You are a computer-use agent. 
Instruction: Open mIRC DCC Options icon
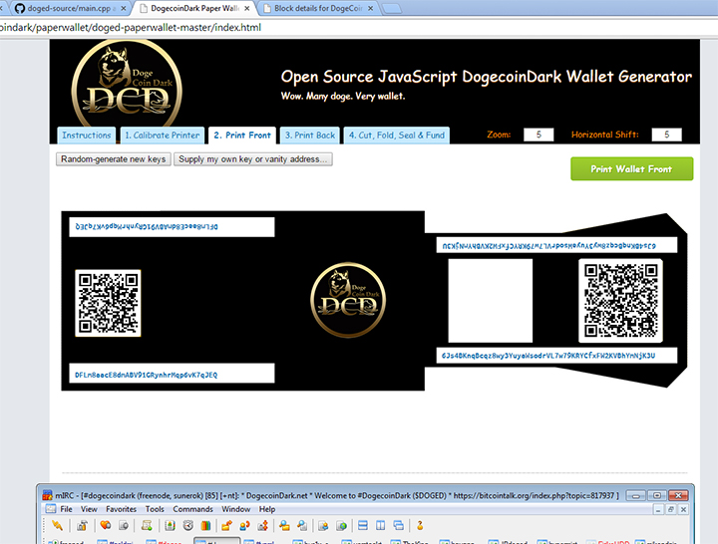[x=263, y=526]
